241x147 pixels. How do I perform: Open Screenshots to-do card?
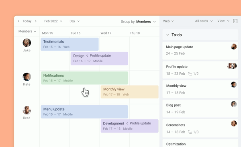pos(200,128)
